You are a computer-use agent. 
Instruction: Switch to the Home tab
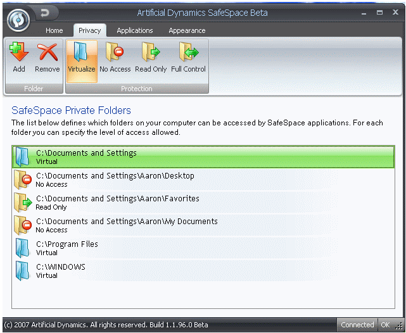[x=54, y=30]
